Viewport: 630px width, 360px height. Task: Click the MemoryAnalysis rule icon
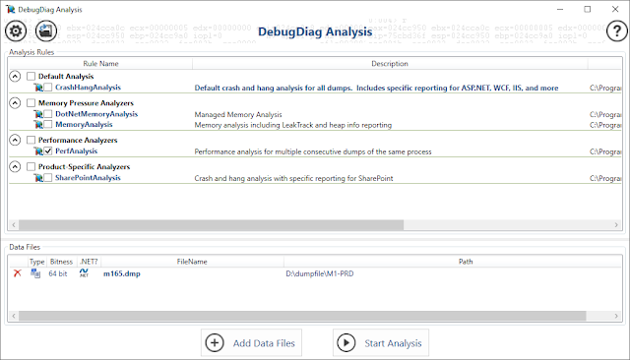tap(38, 124)
